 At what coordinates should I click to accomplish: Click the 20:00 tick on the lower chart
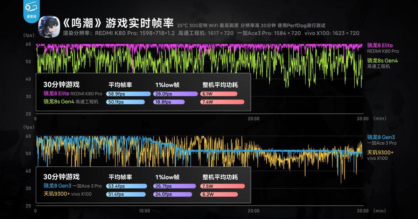click(x=253, y=211)
